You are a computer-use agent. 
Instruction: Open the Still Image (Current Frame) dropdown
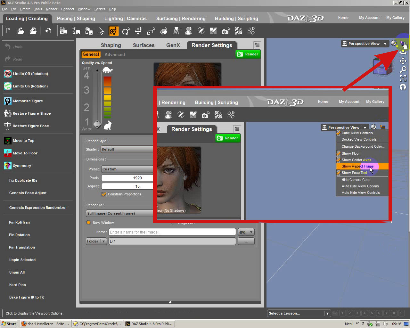(x=120, y=213)
